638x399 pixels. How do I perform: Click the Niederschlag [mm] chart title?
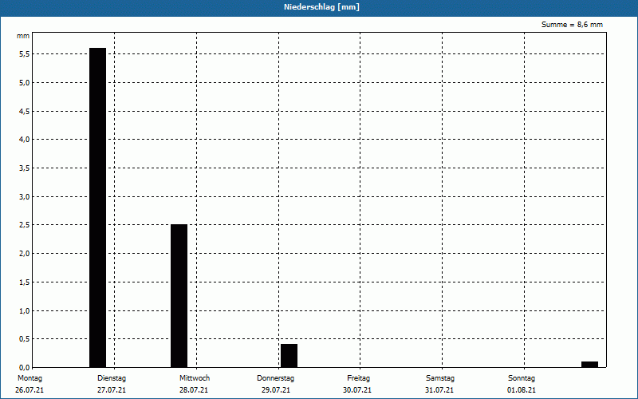[321, 7]
